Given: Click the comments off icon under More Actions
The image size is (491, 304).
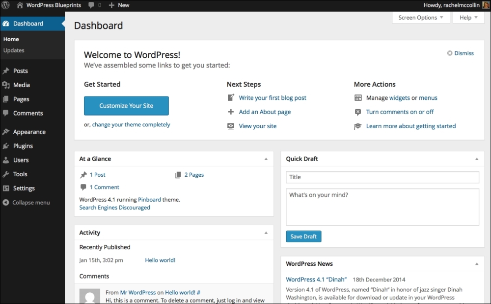Looking at the screenshot, I should (x=358, y=112).
